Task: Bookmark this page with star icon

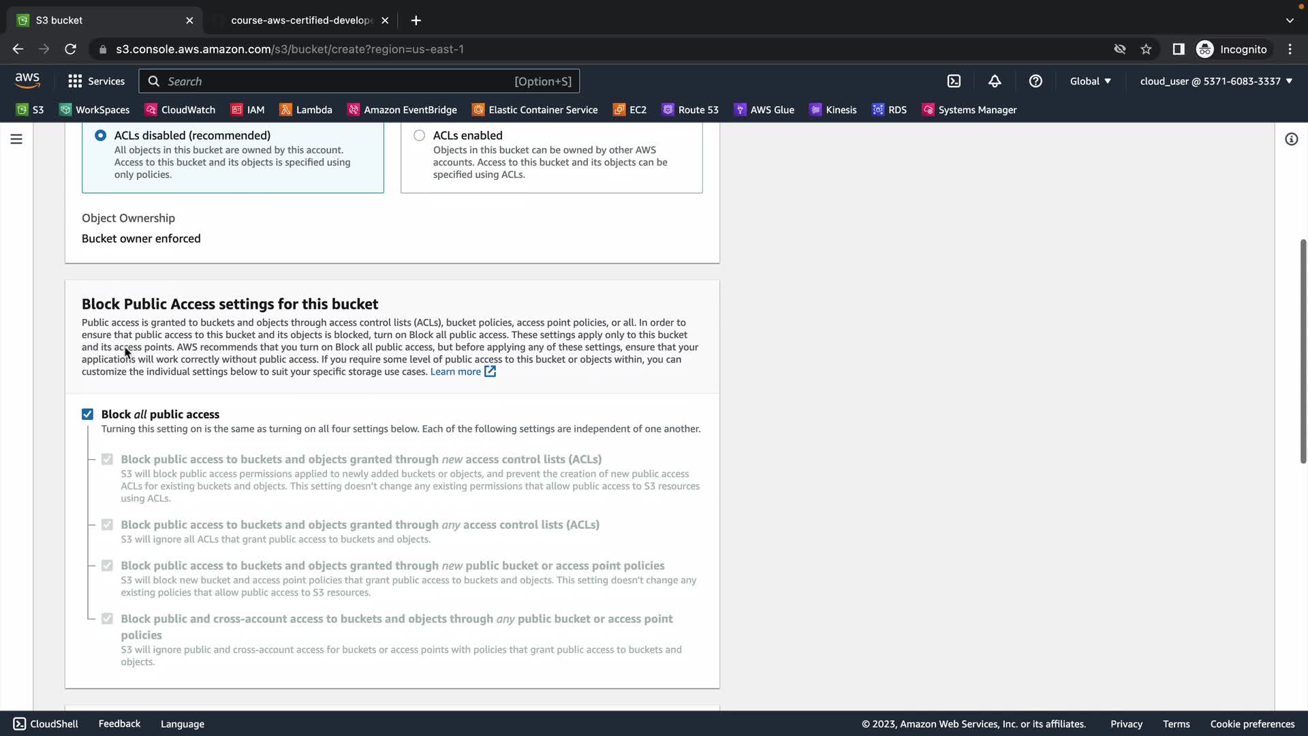Action: point(1146,49)
